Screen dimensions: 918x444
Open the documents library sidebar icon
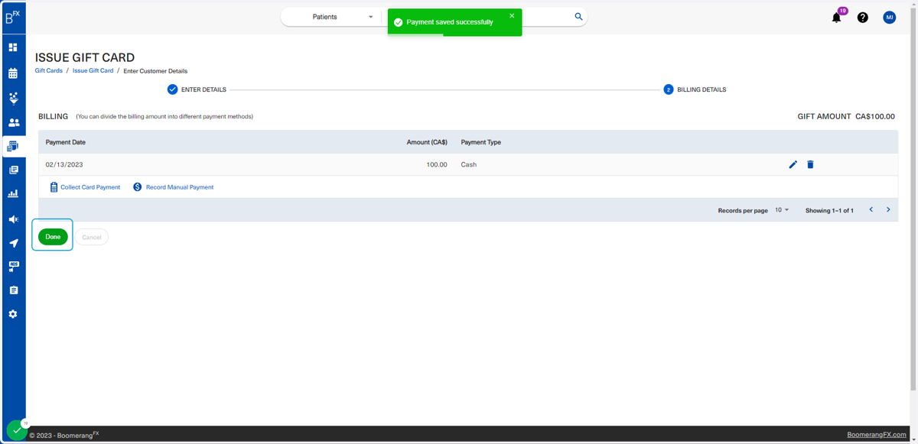[x=13, y=170]
